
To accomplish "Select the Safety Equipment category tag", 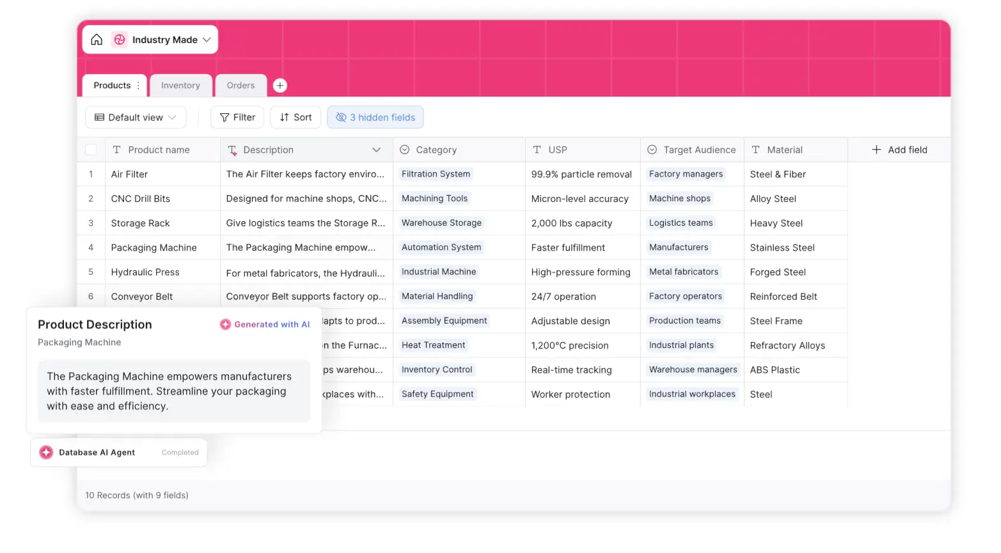I will click(437, 394).
